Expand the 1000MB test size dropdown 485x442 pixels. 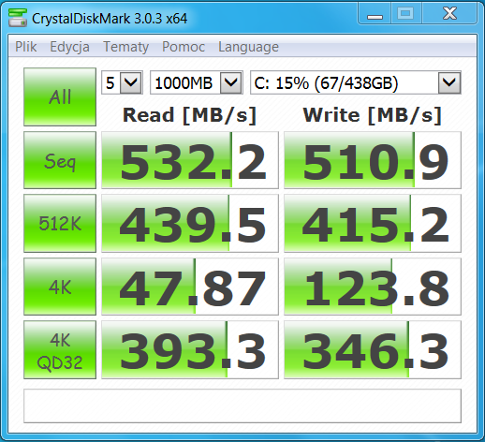pyautogui.click(x=197, y=82)
